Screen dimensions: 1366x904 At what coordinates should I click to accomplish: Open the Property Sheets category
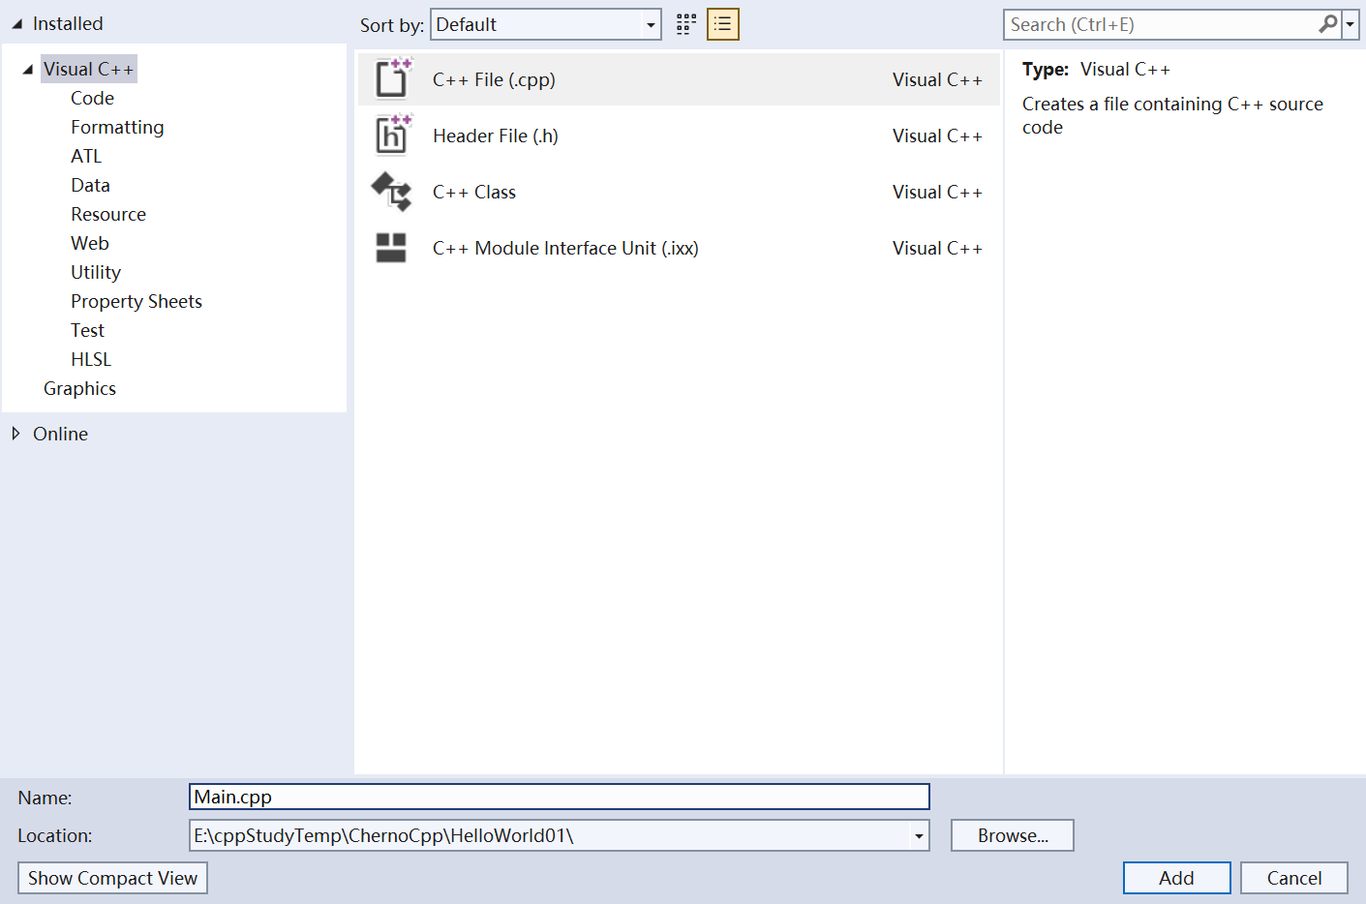tap(137, 301)
